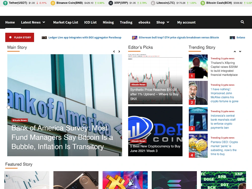
Task: Click Litecoin(LTC) ticker name
Action: 166,3
